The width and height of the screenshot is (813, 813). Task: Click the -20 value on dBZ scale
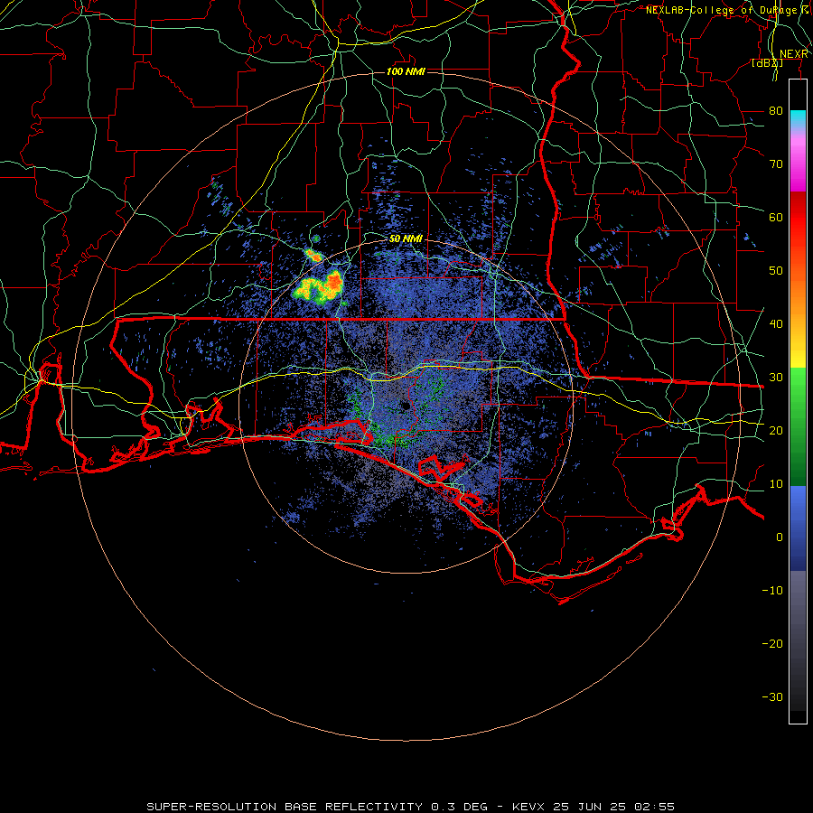pos(772,644)
